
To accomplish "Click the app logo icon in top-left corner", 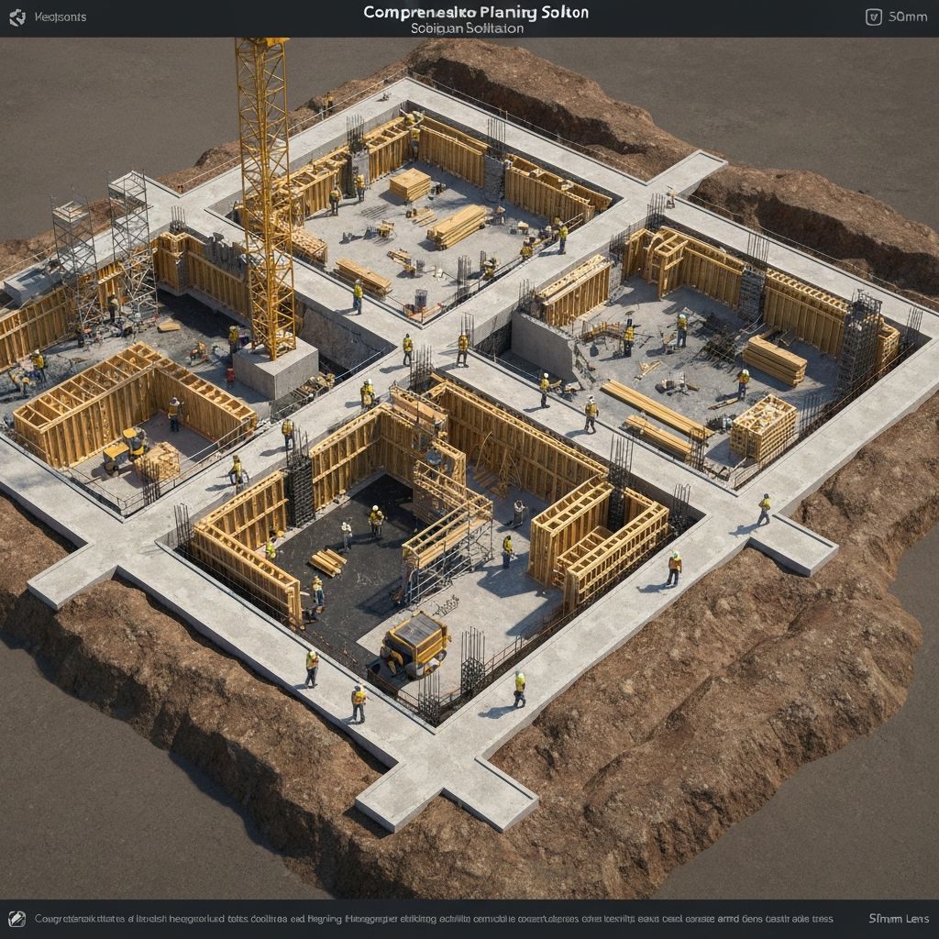I will [17, 17].
